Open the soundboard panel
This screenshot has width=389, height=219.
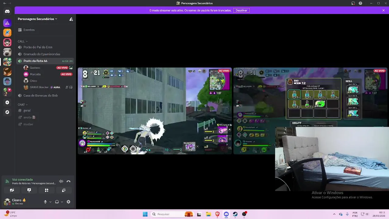pos(64,190)
